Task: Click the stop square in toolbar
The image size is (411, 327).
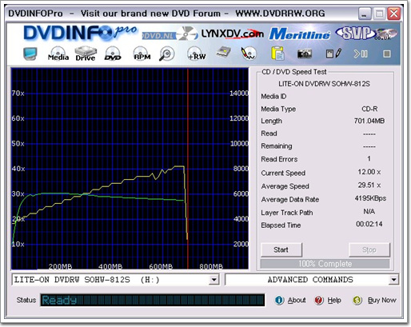Action: tap(387, 54)
